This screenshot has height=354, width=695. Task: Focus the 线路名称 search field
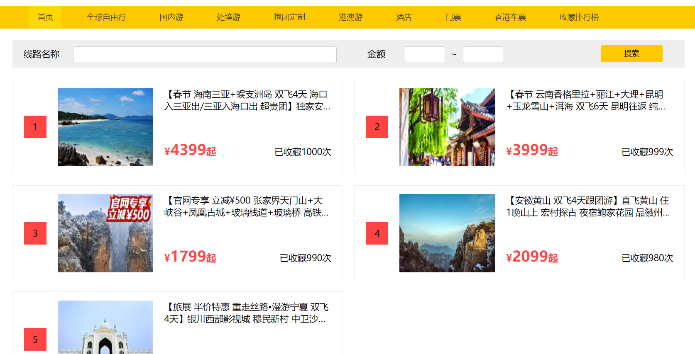pyautogui.click(x=205, y=55)
